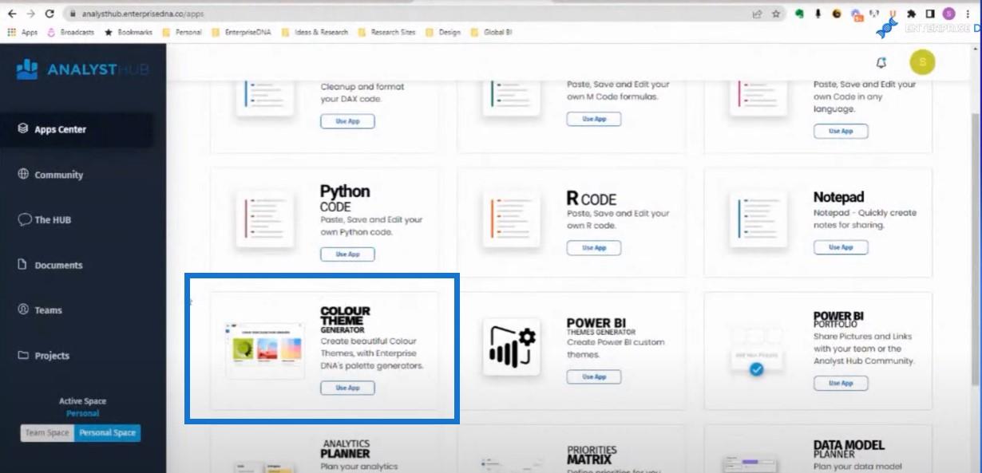This screenshot has height=473, width=982.
Task: Open the extensions puzzle icon
Action: tap(911, 14)
